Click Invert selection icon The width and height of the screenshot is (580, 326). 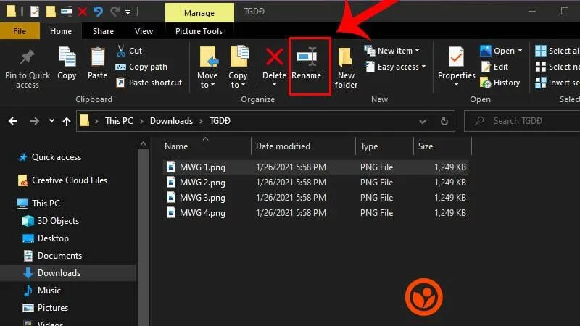tap(540, 83)
